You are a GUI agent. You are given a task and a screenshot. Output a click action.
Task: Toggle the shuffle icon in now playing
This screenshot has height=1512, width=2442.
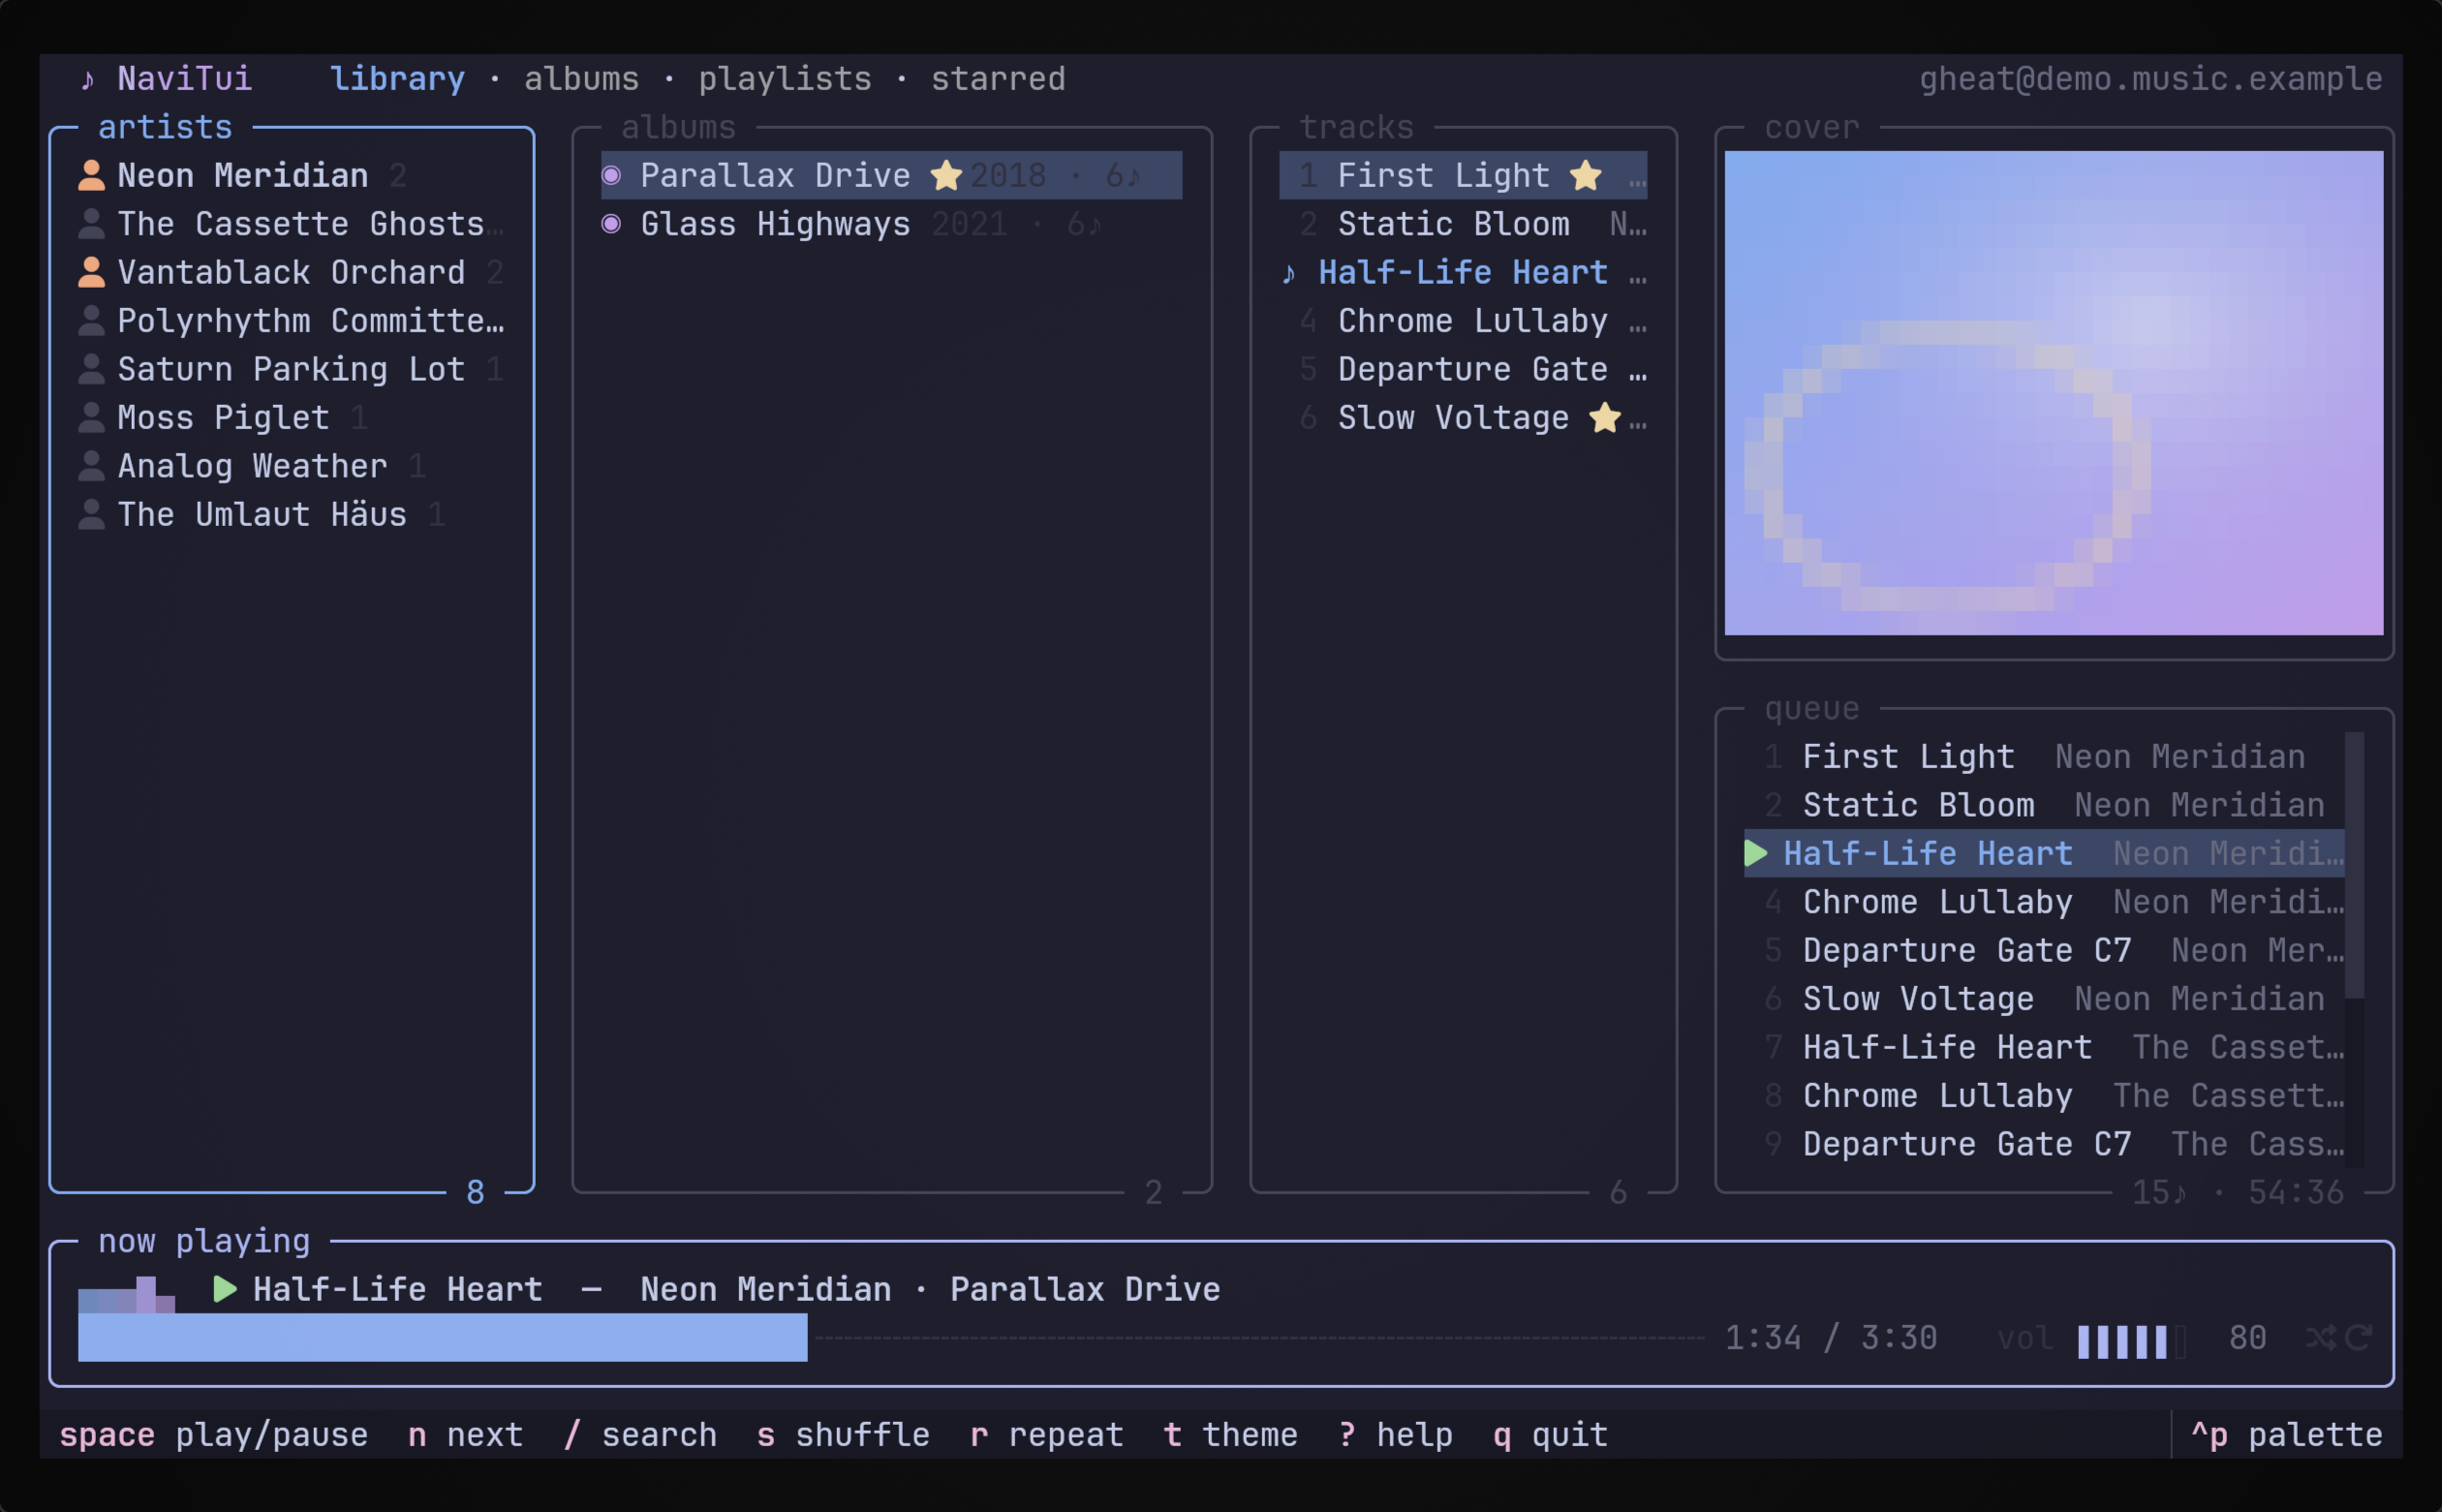[2319, 1338]
